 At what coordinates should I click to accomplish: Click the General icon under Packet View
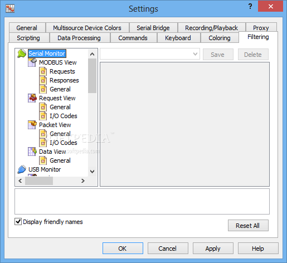(x=43, y=134)
